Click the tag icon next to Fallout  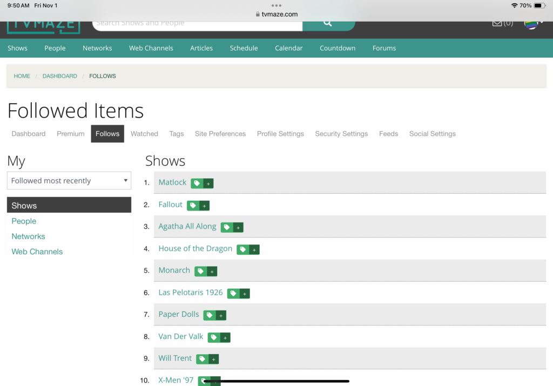[193, 206]
